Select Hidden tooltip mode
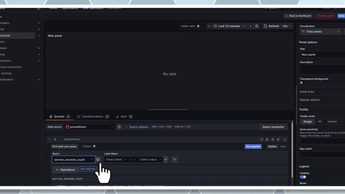345x194 pixels. click(x=332, y=122)
